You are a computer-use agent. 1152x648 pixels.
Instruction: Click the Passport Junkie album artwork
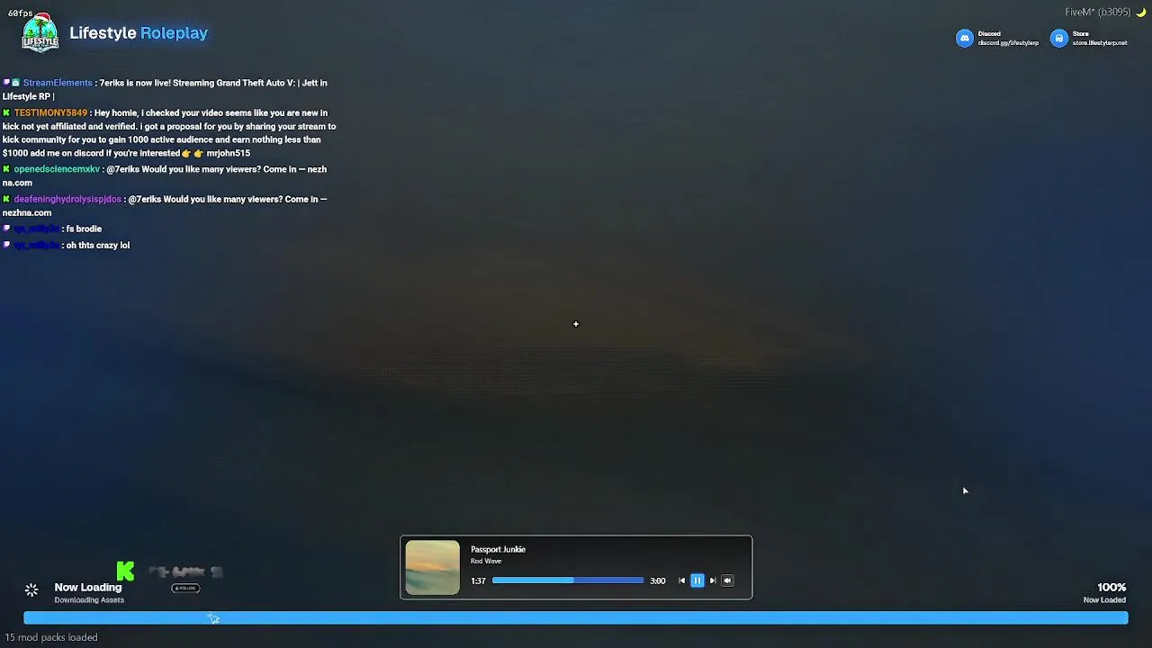pos(432,567)
